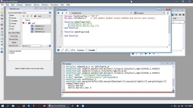The image size is (193, 108).
Task: Click the pencil write-protect icon in Procedure window
Action: point(62,50)
